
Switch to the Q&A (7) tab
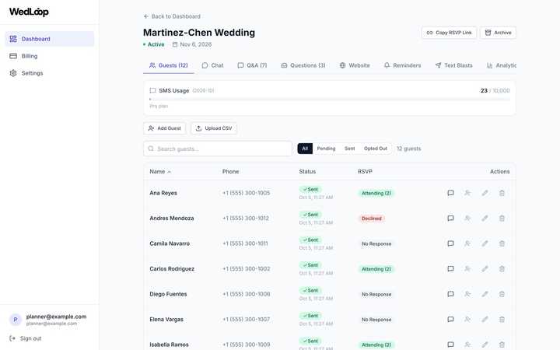point(253,65)
